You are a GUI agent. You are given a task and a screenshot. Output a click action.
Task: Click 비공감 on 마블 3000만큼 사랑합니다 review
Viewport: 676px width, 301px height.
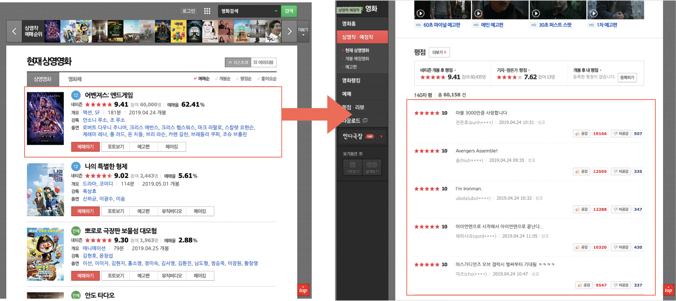[621, 133]
